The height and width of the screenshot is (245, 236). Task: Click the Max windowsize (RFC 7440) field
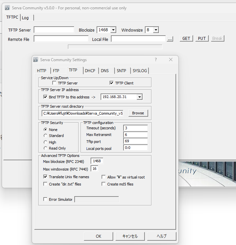click(x=95, y=169)
